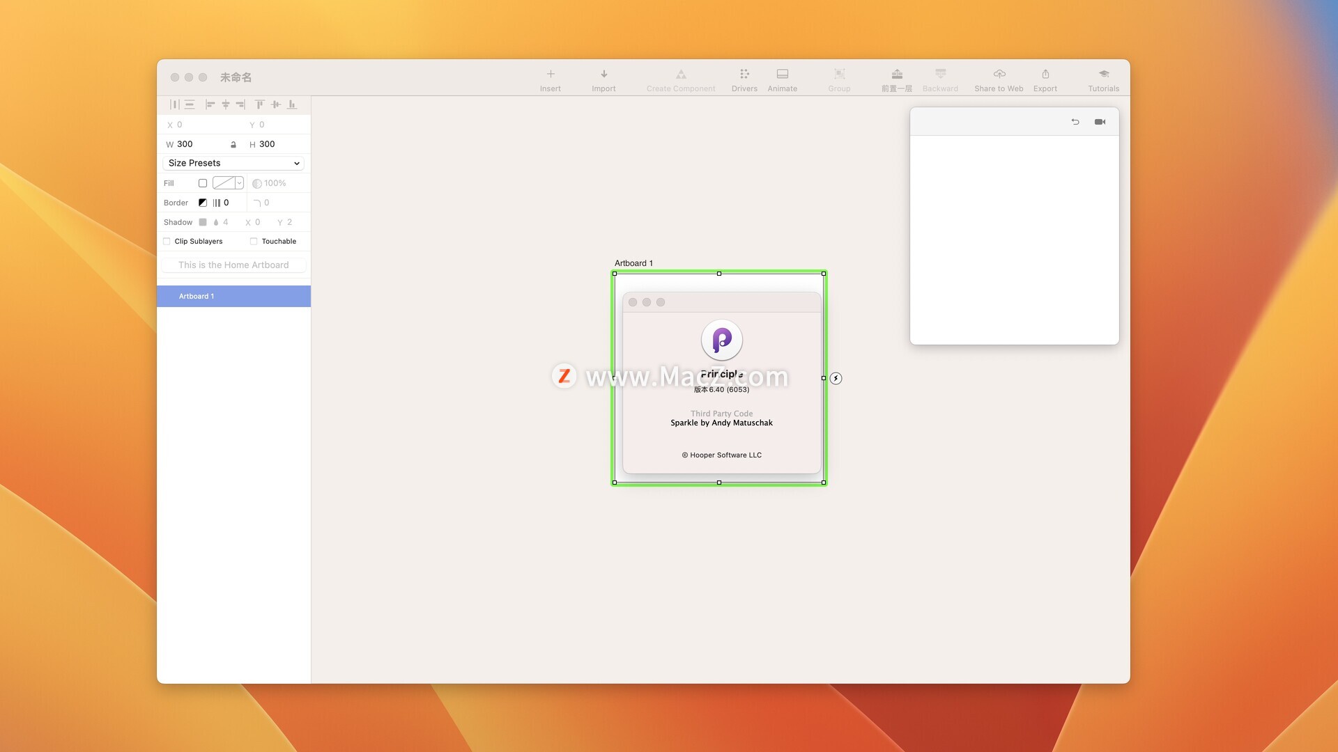Rewind the preview with the reset arrow
The width and height of the screenshot is (1338, 752).
pos(1075,122)
